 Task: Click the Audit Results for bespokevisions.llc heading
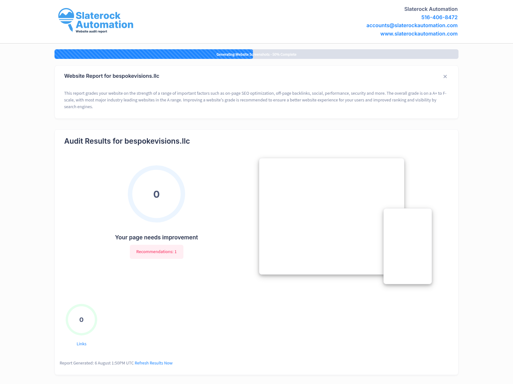pos(127,141)
